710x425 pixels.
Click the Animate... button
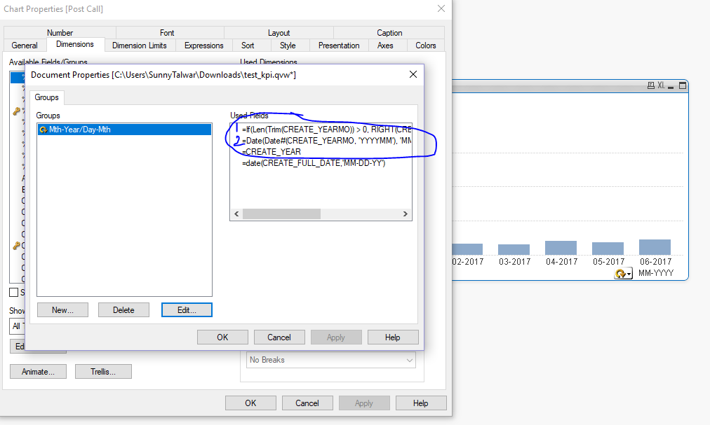click(x=38, y=372)
